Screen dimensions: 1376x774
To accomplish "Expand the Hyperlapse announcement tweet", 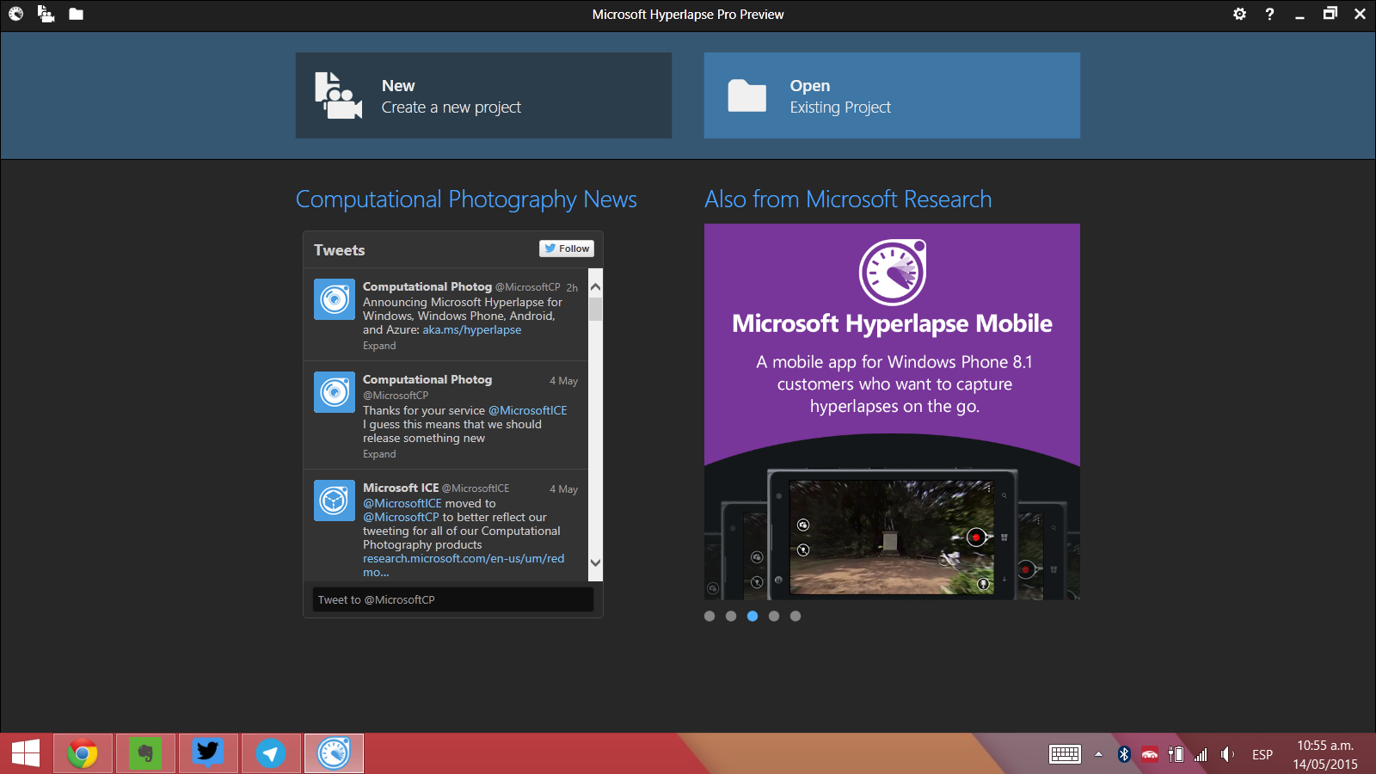I will click(379, 346).
